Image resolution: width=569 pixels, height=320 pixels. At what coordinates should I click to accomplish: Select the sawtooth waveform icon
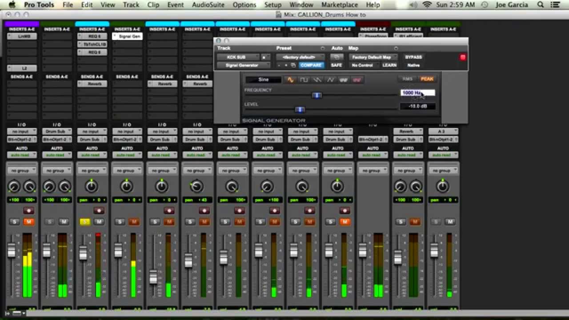click(317, 80)
